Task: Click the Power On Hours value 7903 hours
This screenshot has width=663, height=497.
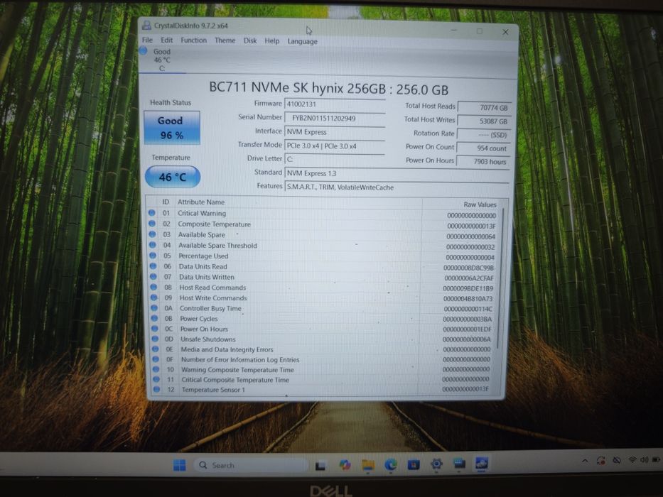Action: 483,161
